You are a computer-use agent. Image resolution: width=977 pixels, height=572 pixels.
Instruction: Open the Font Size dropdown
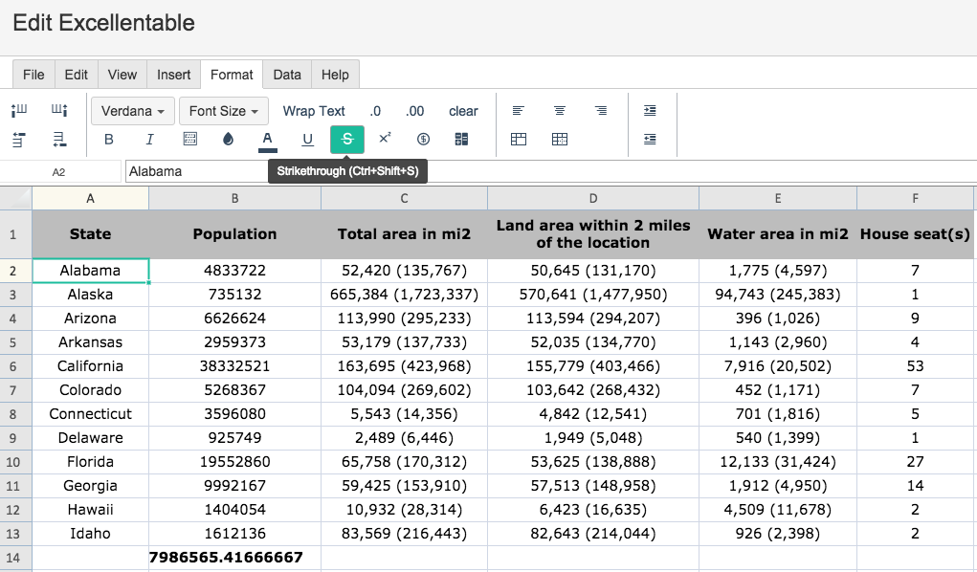click(224, 111)
